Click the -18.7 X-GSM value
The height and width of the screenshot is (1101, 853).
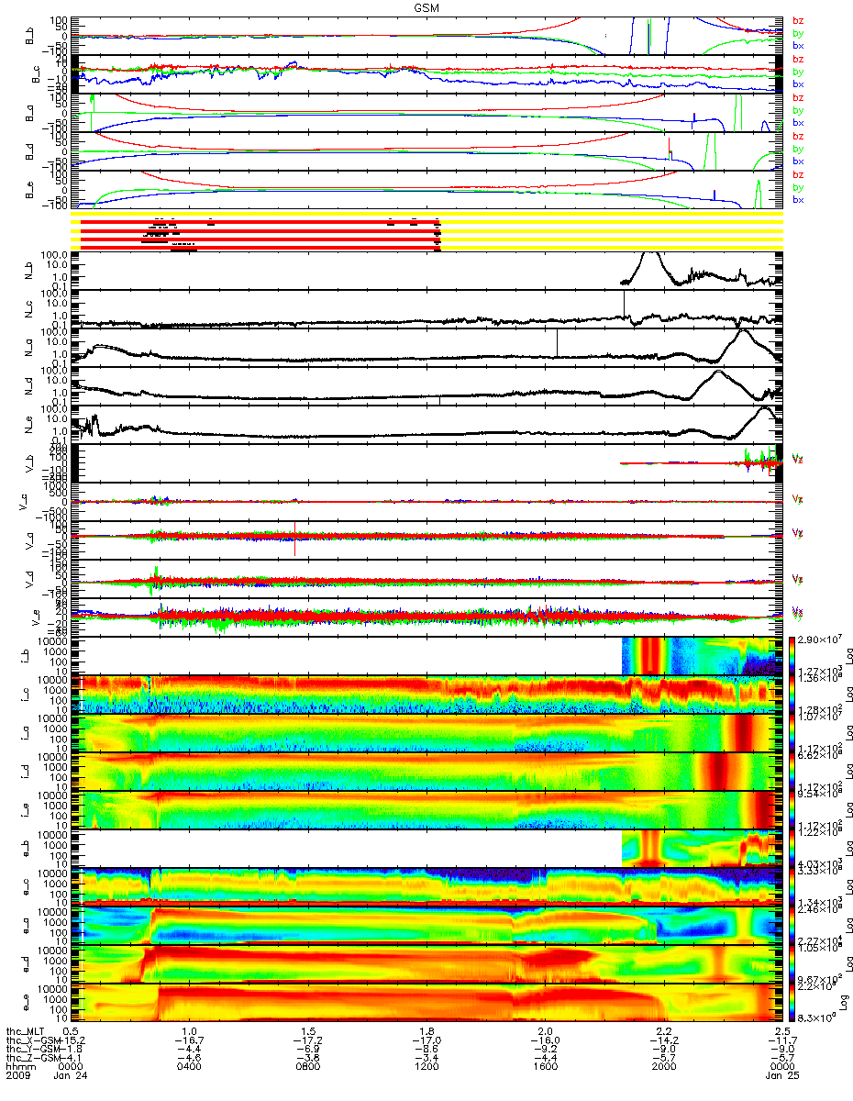pyautogui.click(x=189, y=1042)
